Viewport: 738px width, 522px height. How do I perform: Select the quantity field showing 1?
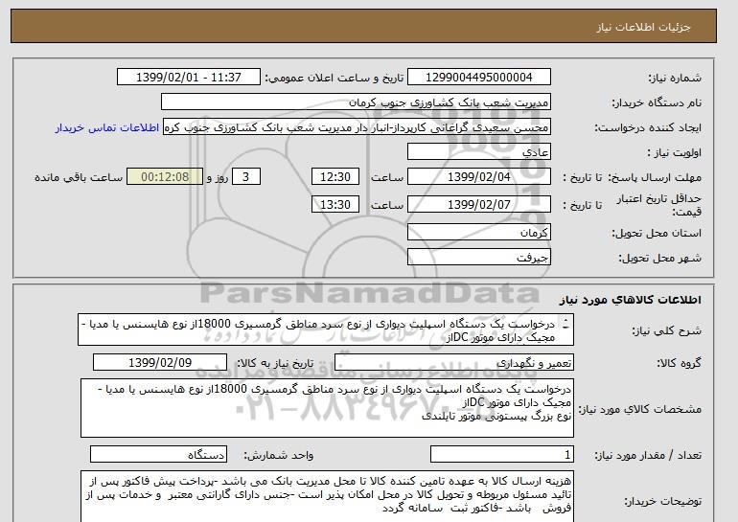point(501,454)
